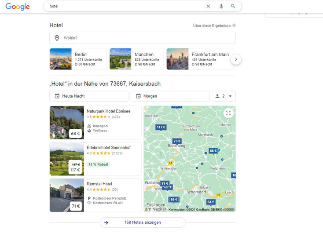Image resolution: width=323 pixels, height=237 pixels.
Task: Click the 68 € map price marker
Action: [213, 151]
